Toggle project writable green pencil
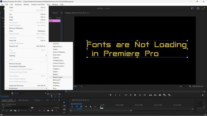Viewport: 207px width, 116px height. 3,111
